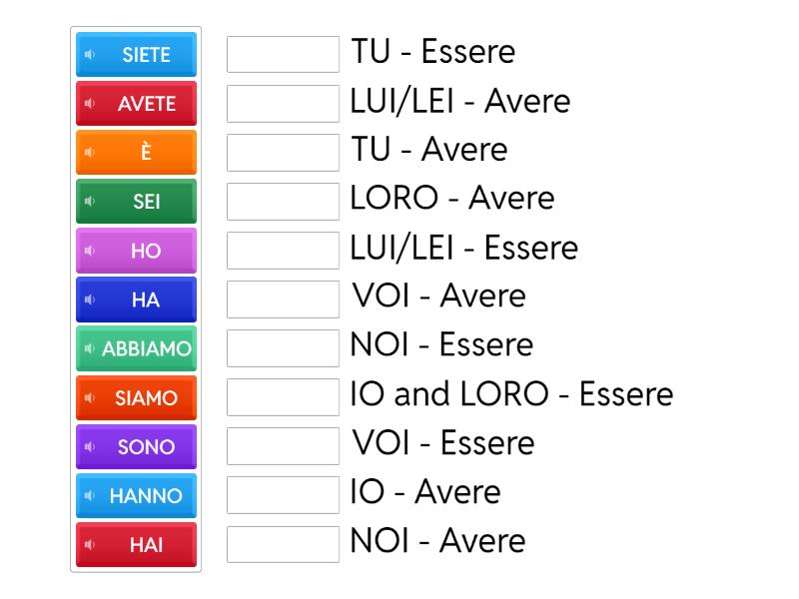Click the speaker icon on È tile

click(x=90, y=153)
